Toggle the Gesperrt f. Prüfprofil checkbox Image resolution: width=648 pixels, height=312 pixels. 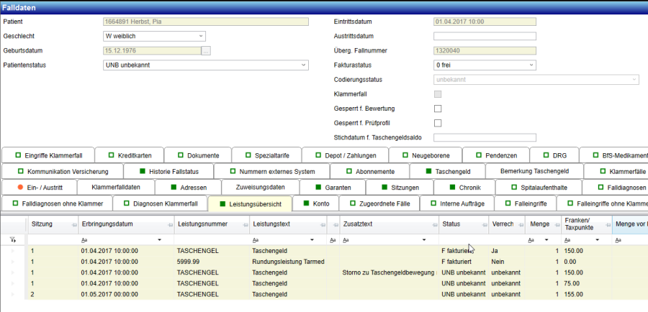coord(438,123)
